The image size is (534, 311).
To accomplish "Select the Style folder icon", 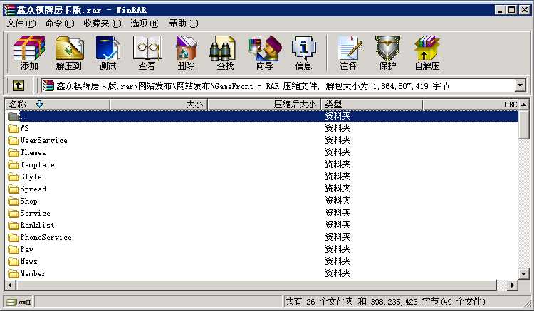I will (14, 177).
